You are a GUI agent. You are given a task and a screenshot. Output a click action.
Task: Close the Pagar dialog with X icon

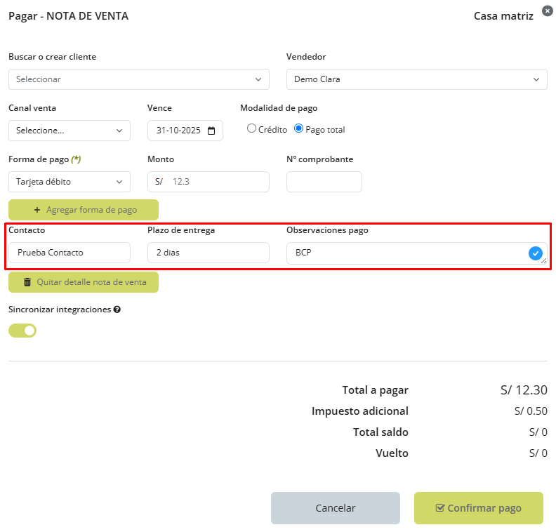pos(548,11)
